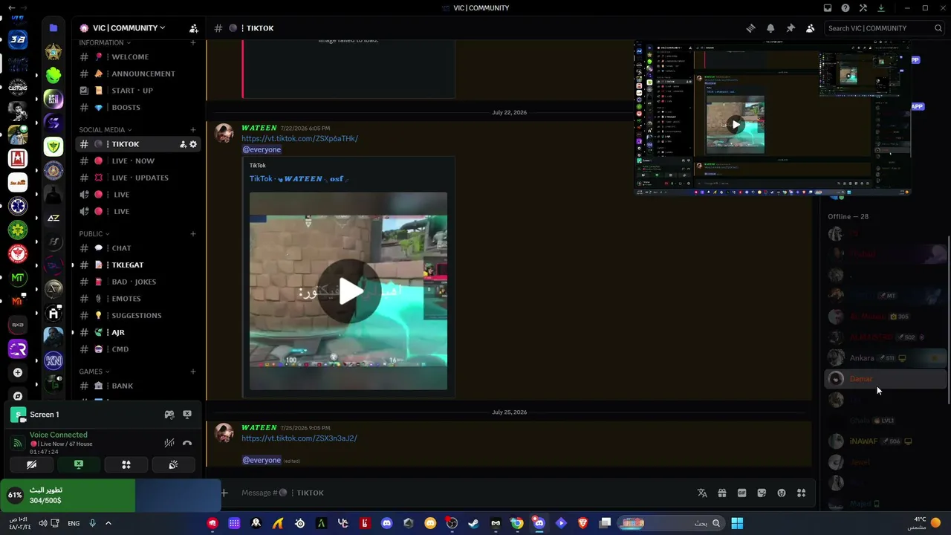
Task: Open the soundboard in voice panel
Action: 173,464
